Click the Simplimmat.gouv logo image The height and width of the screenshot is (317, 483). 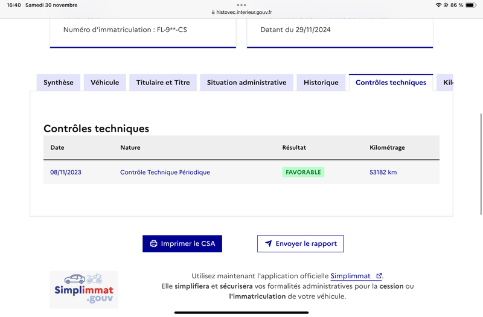[84, 290]
